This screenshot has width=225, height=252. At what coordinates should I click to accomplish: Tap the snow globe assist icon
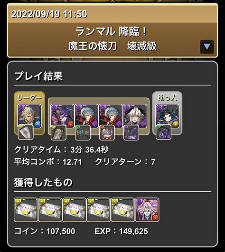point(107,132)
